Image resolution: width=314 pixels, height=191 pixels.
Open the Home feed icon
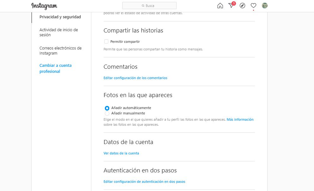[220, 6]
